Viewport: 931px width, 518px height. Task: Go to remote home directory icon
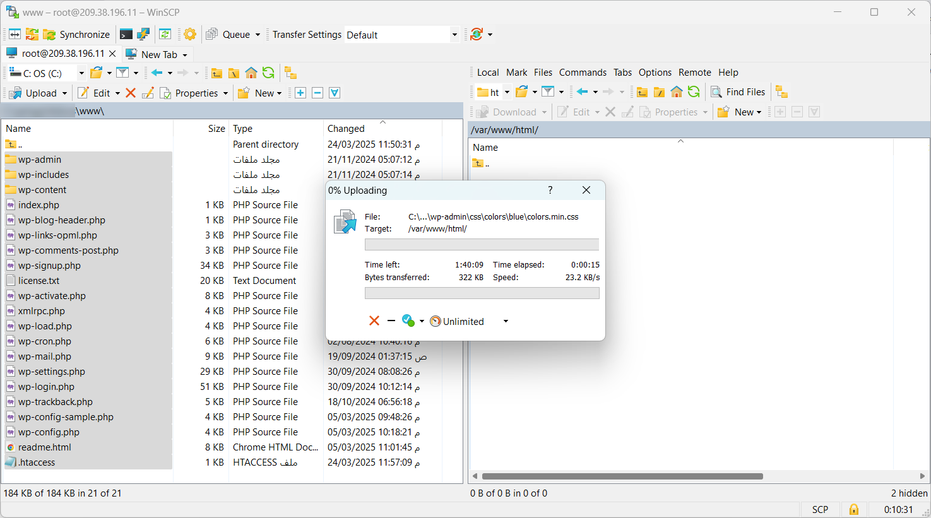click(x=677, y=92)
